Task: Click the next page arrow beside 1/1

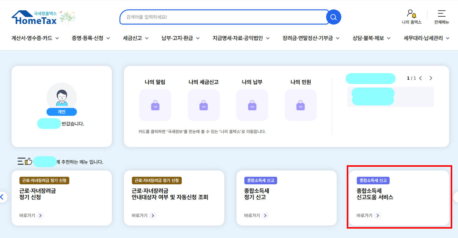Action: coord(431,78)
